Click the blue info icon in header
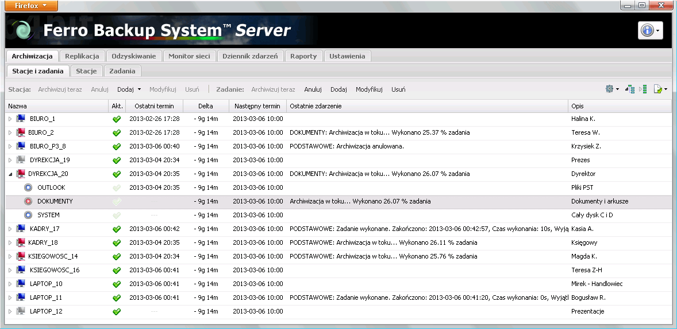The width and height of the screenshot is (677, 329). pyautogui.click(x=647, y=30)
